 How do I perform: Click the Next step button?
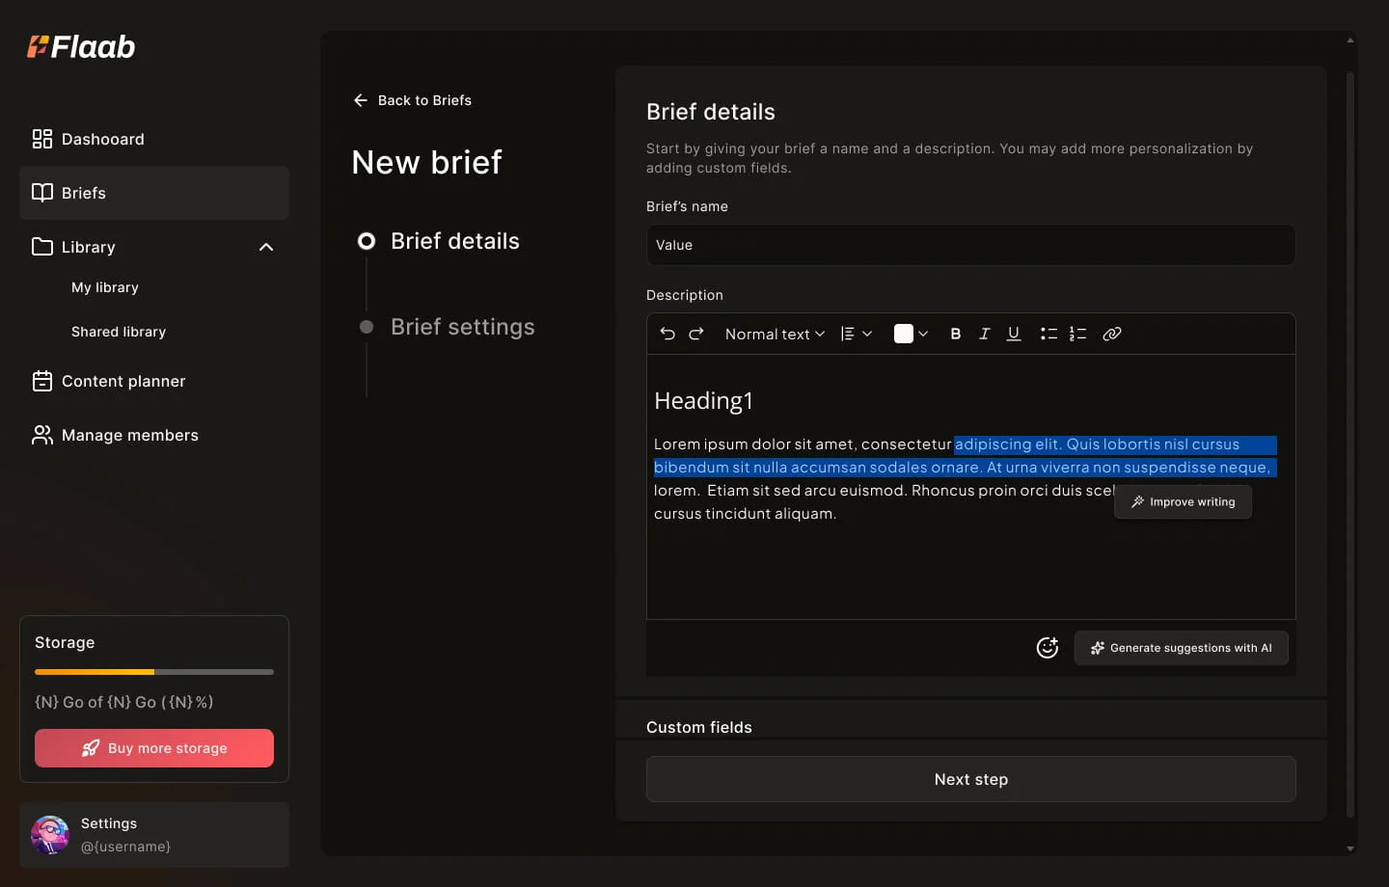(970, 779)
